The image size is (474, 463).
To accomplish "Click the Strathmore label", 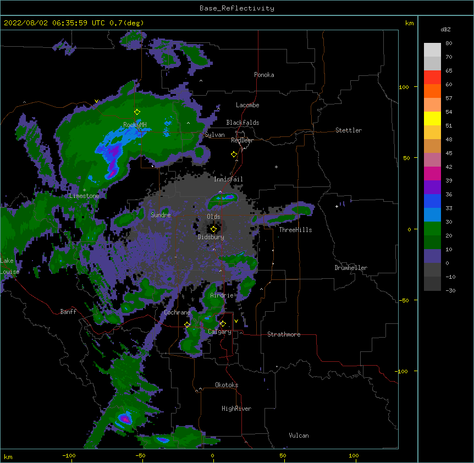I will (x=284, y=334).
